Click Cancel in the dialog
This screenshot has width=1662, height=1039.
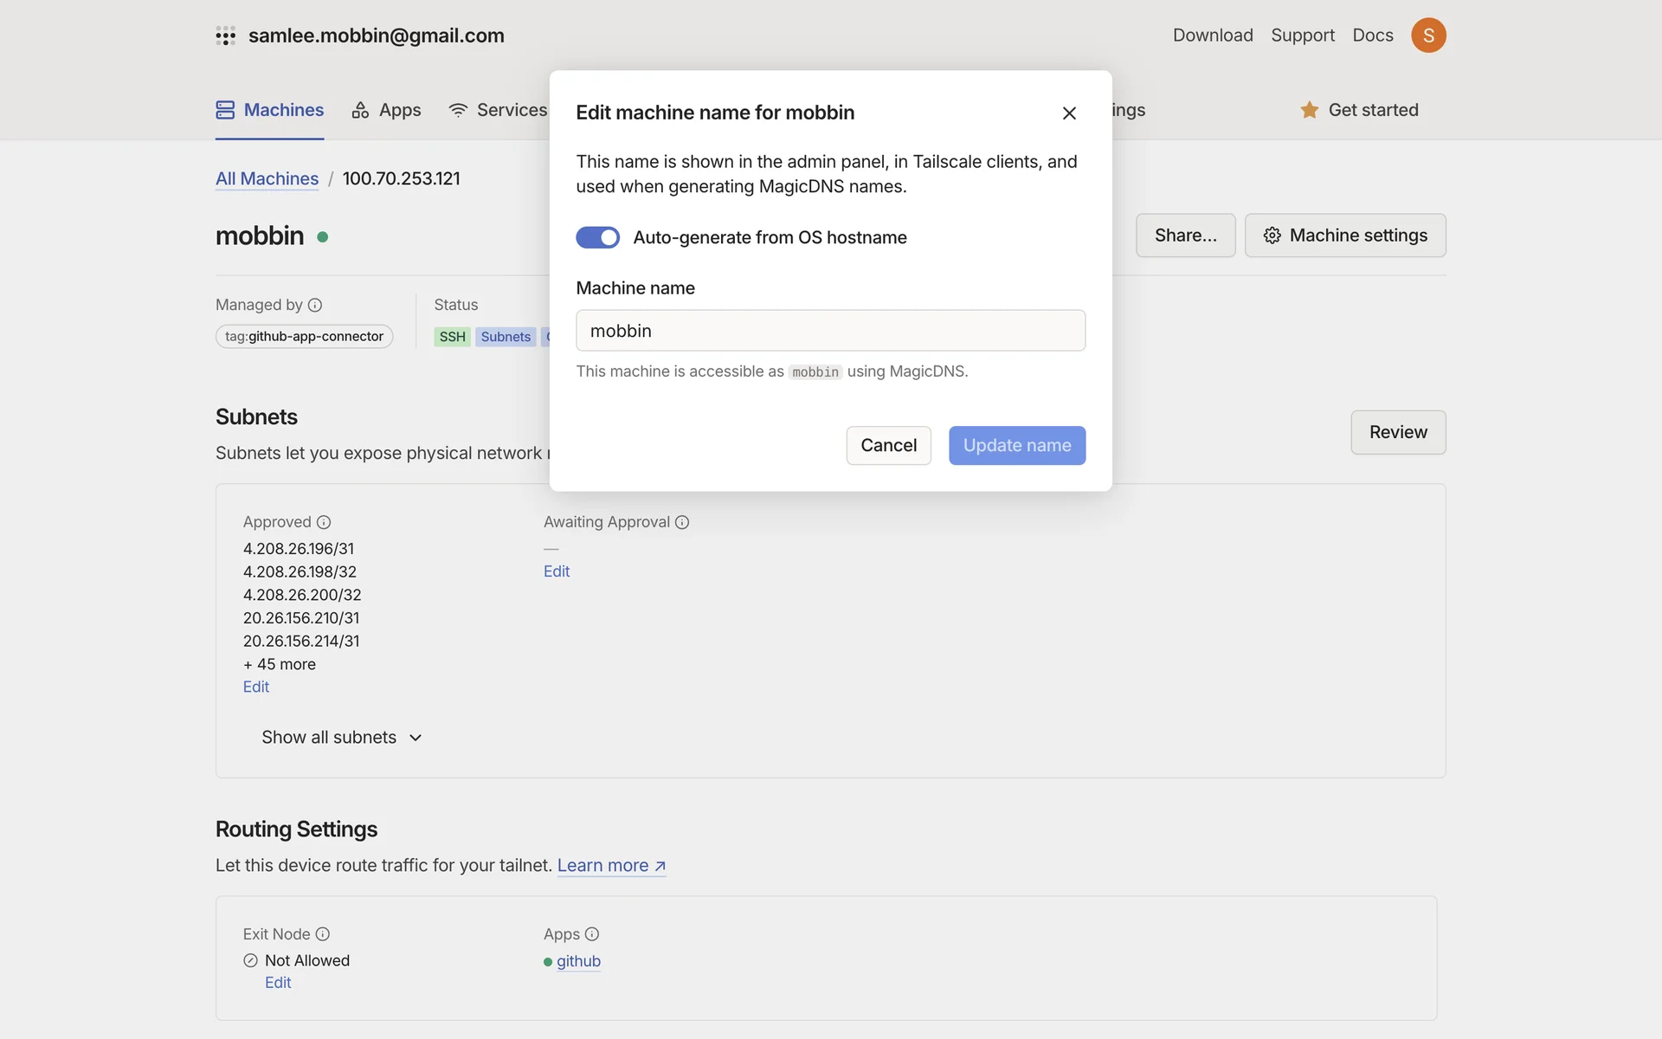coord(888,445)
